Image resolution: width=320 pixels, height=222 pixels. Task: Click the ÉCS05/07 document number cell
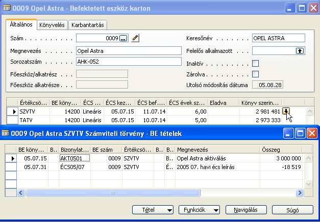tap(75, 167)
